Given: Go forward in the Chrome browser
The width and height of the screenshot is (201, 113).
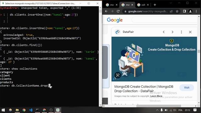Looking at the screenshot, I should click(112, 11).
